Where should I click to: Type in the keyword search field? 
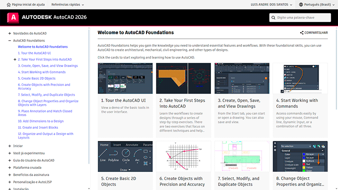(302, 18)
